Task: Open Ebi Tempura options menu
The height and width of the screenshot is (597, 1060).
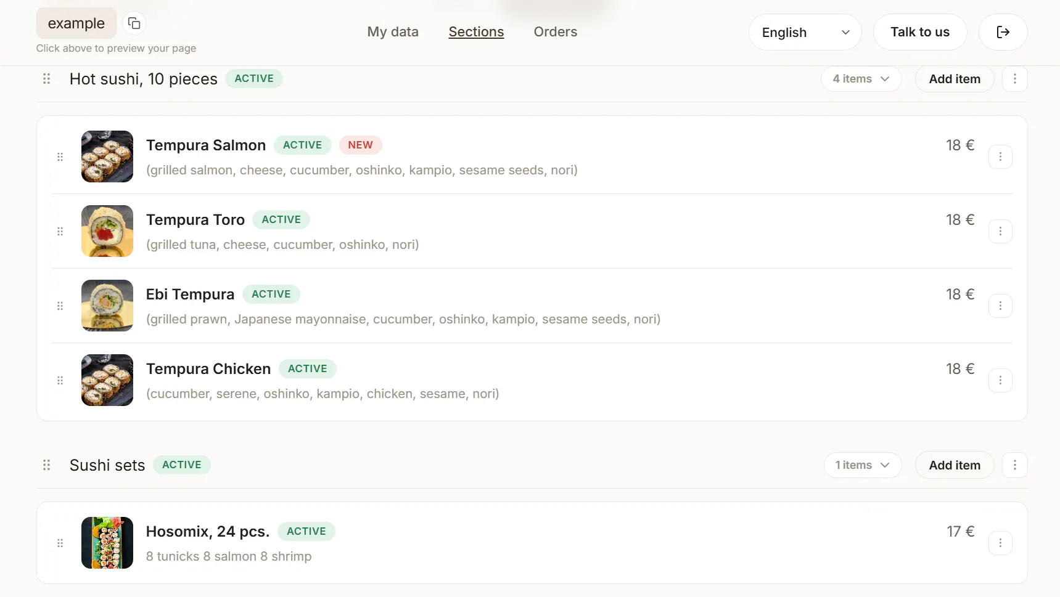Action: tap(1000, 306)
